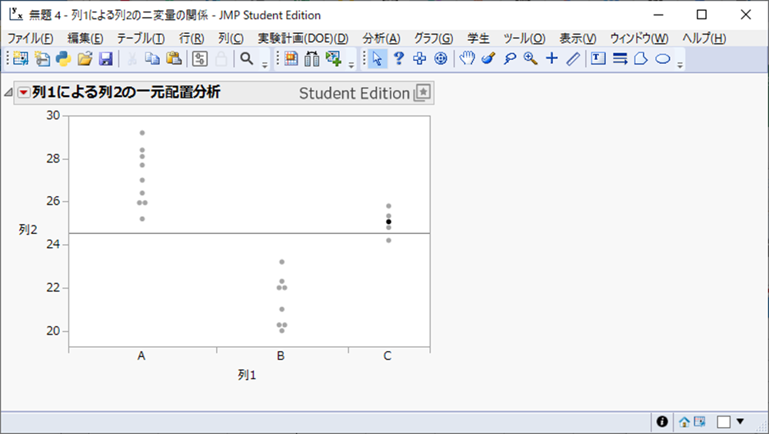Activate the Magnifier zoom tool

coord(530,58)
